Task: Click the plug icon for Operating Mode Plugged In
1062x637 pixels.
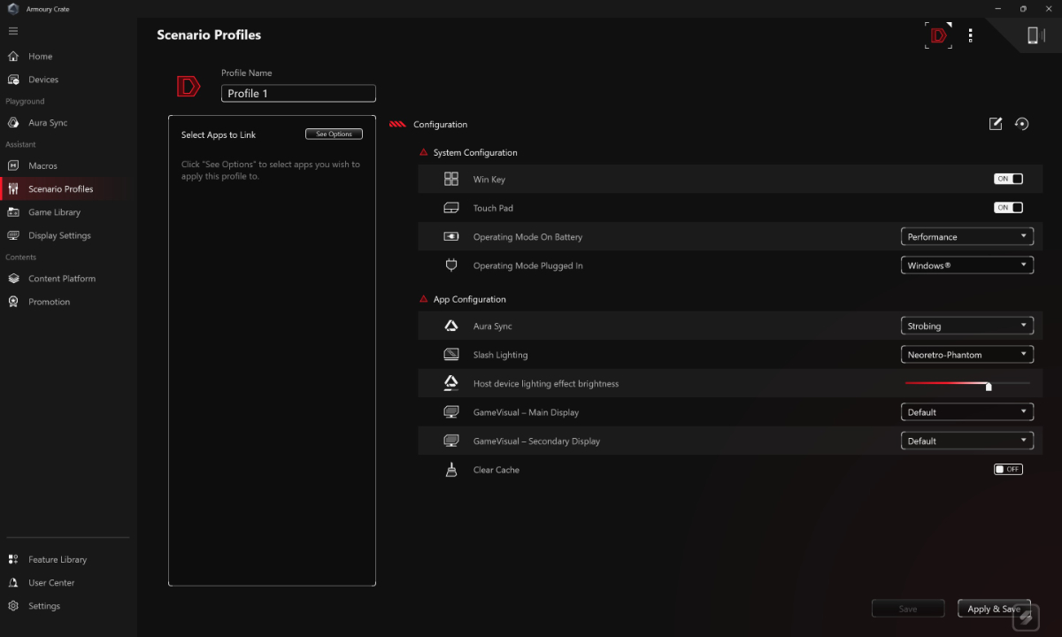Action: pyautogui.click(x=451, y=265)
